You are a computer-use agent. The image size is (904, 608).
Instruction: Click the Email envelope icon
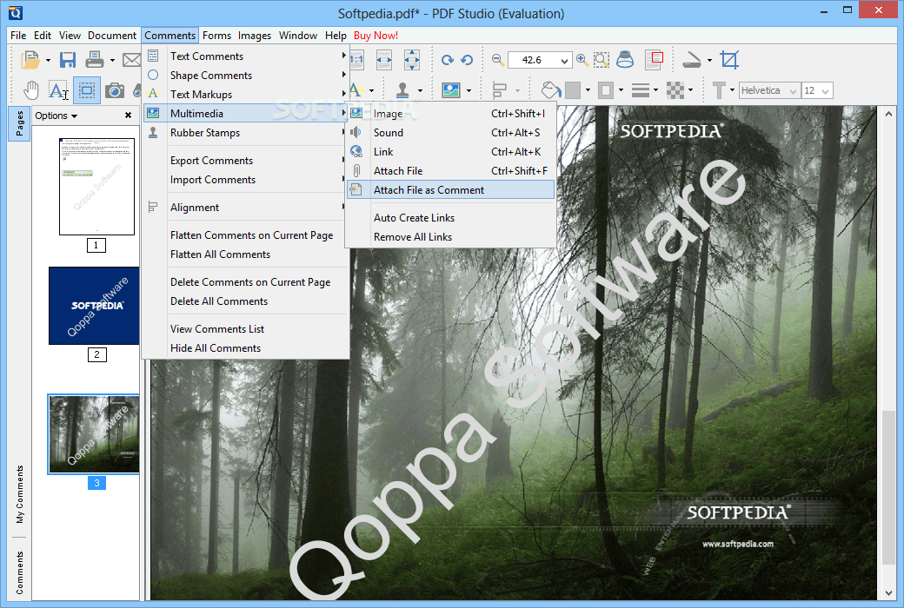pos(131,60)
